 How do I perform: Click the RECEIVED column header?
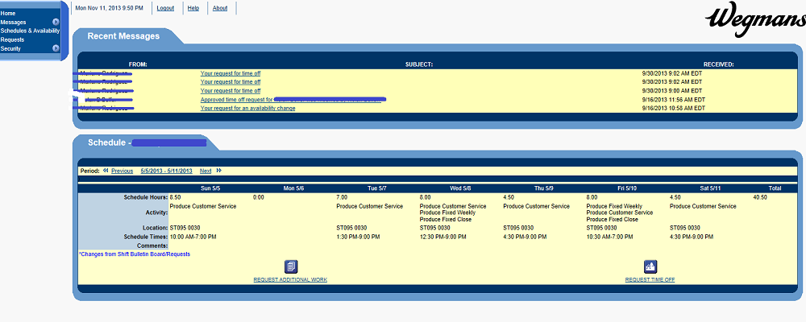719,64
